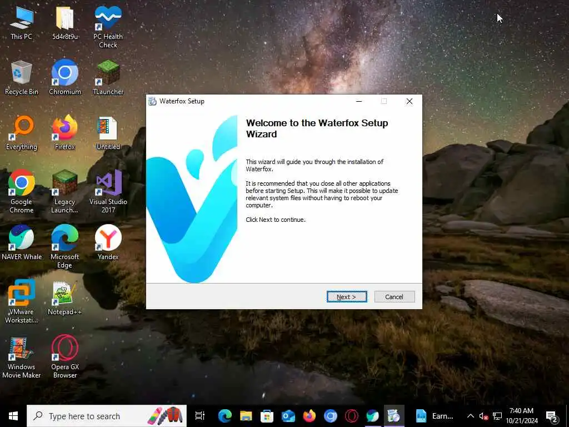Select the Recycle Bin icon
Screen dimensions: 569x427
coord(21,78)
